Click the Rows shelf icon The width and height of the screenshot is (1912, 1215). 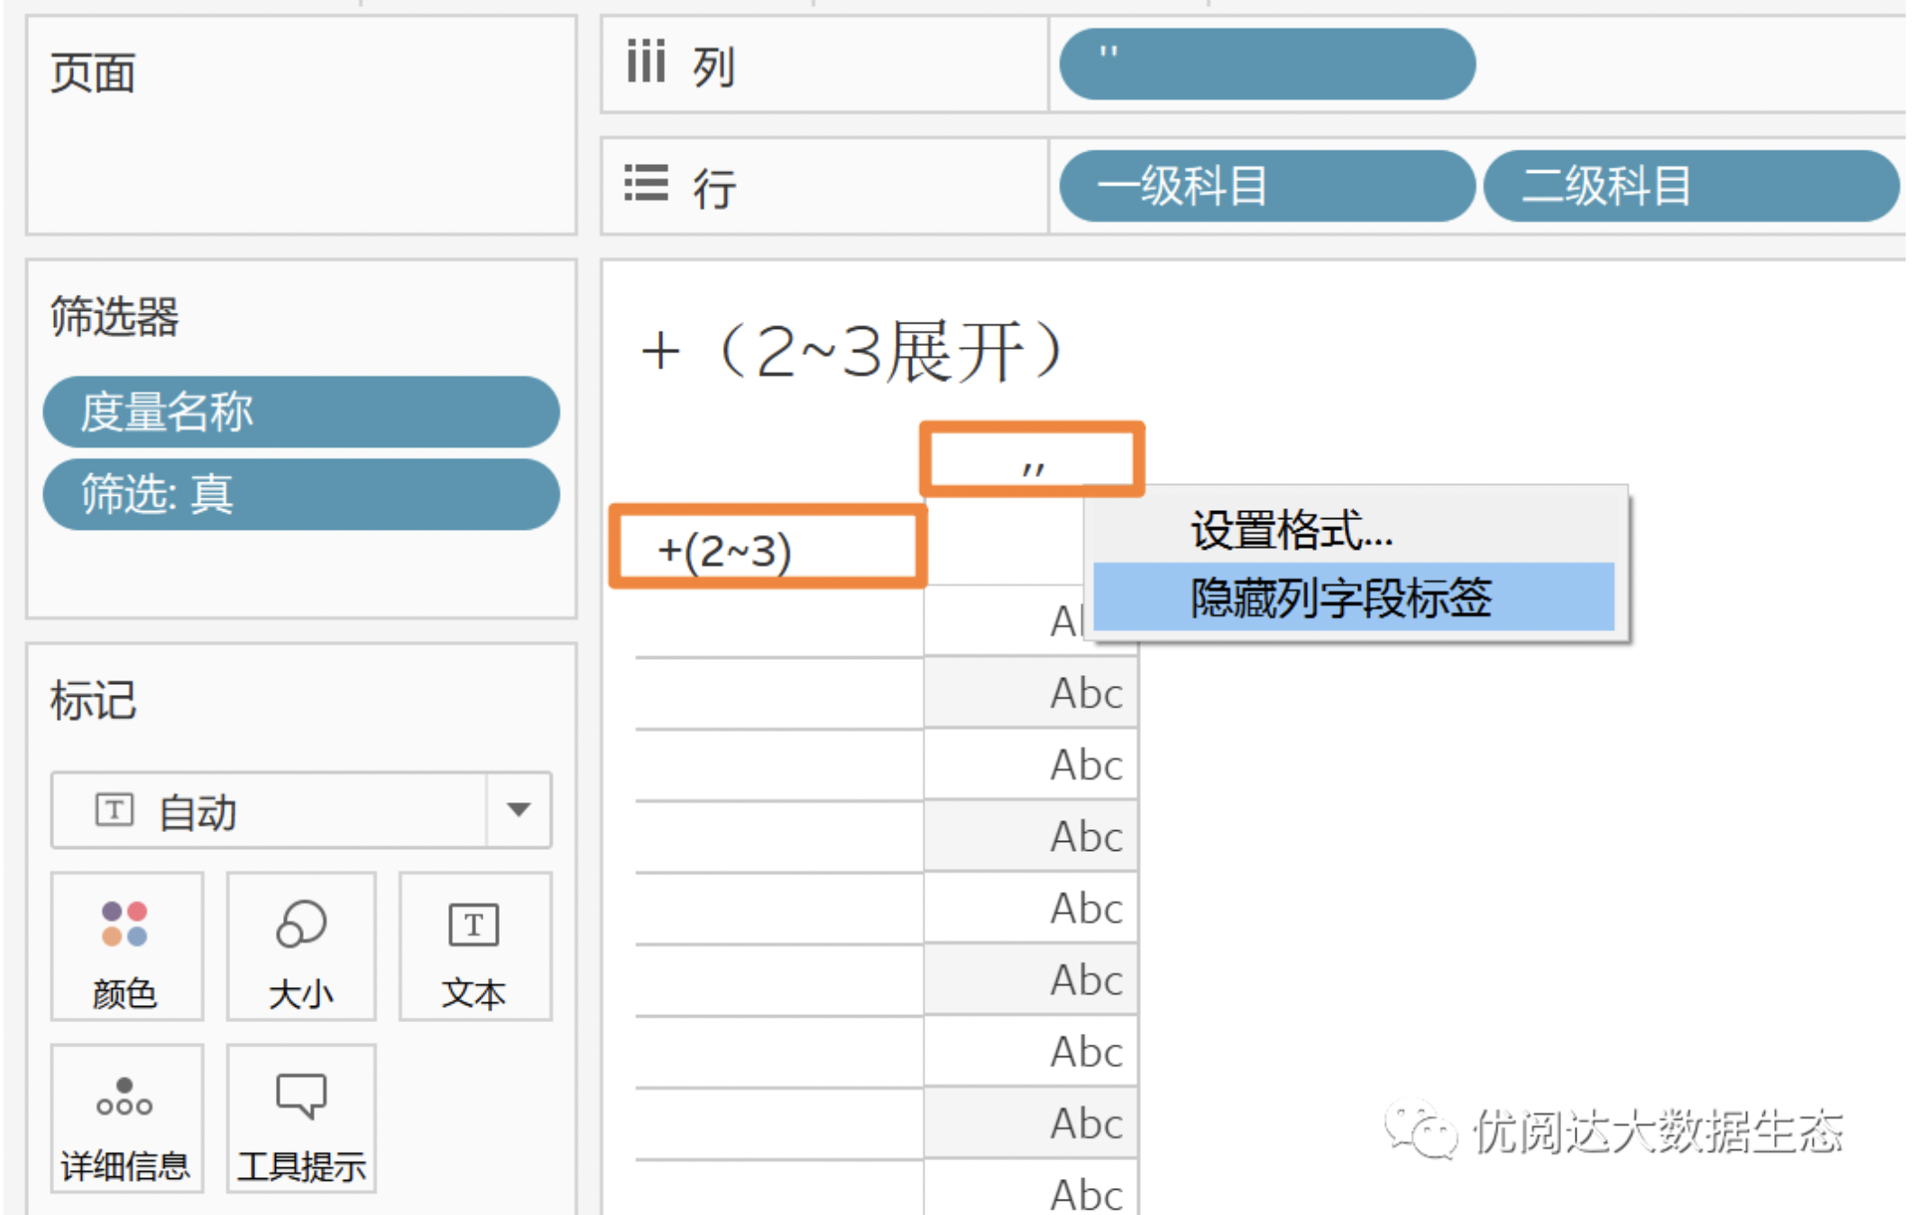click(x=646, y=184)
